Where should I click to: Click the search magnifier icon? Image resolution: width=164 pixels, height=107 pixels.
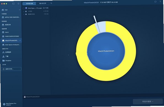tap(51, 3)
